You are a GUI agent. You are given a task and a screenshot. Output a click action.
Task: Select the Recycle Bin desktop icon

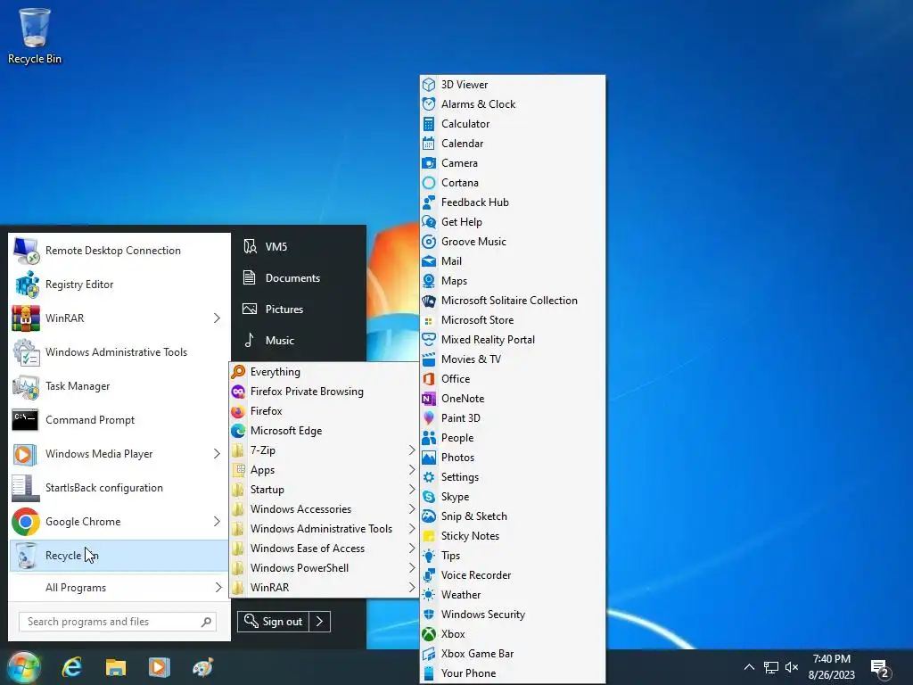tap(35, 36)
